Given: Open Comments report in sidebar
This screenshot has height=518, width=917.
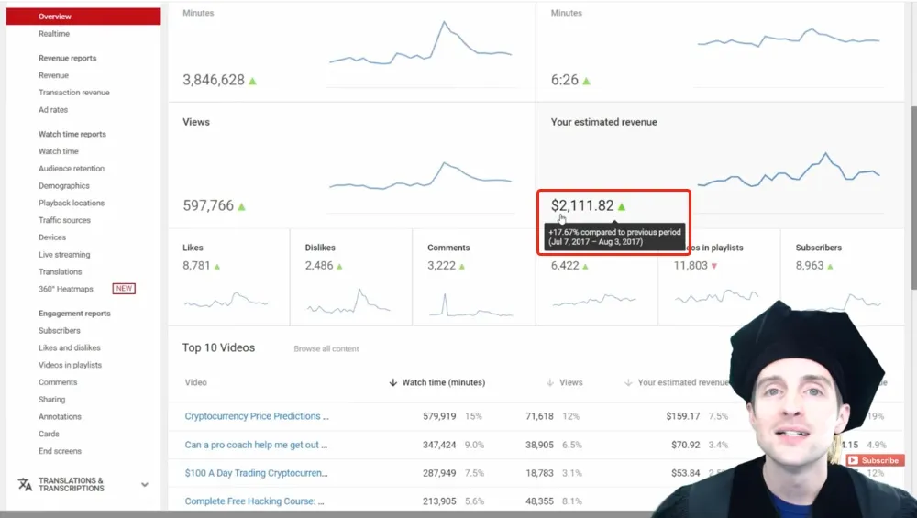Looking at the screenshot, I should (x=57, y=382).
